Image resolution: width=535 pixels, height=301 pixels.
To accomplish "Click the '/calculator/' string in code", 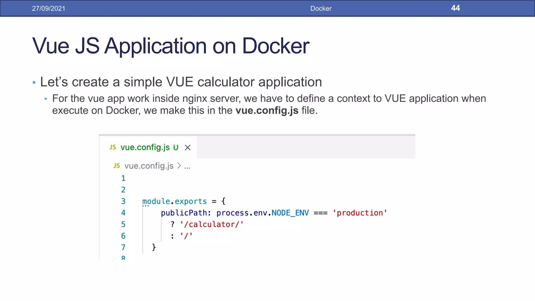I will [x=212, y=224].
